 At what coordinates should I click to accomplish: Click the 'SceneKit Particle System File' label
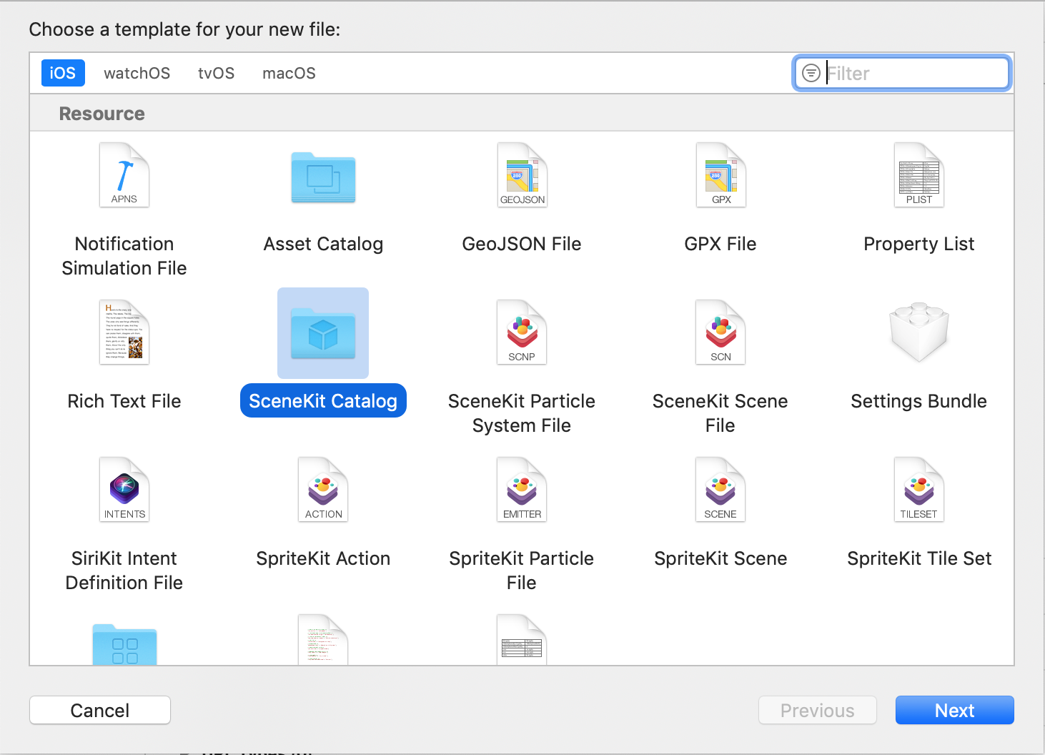pyautogui.click(x=522, y=413)
